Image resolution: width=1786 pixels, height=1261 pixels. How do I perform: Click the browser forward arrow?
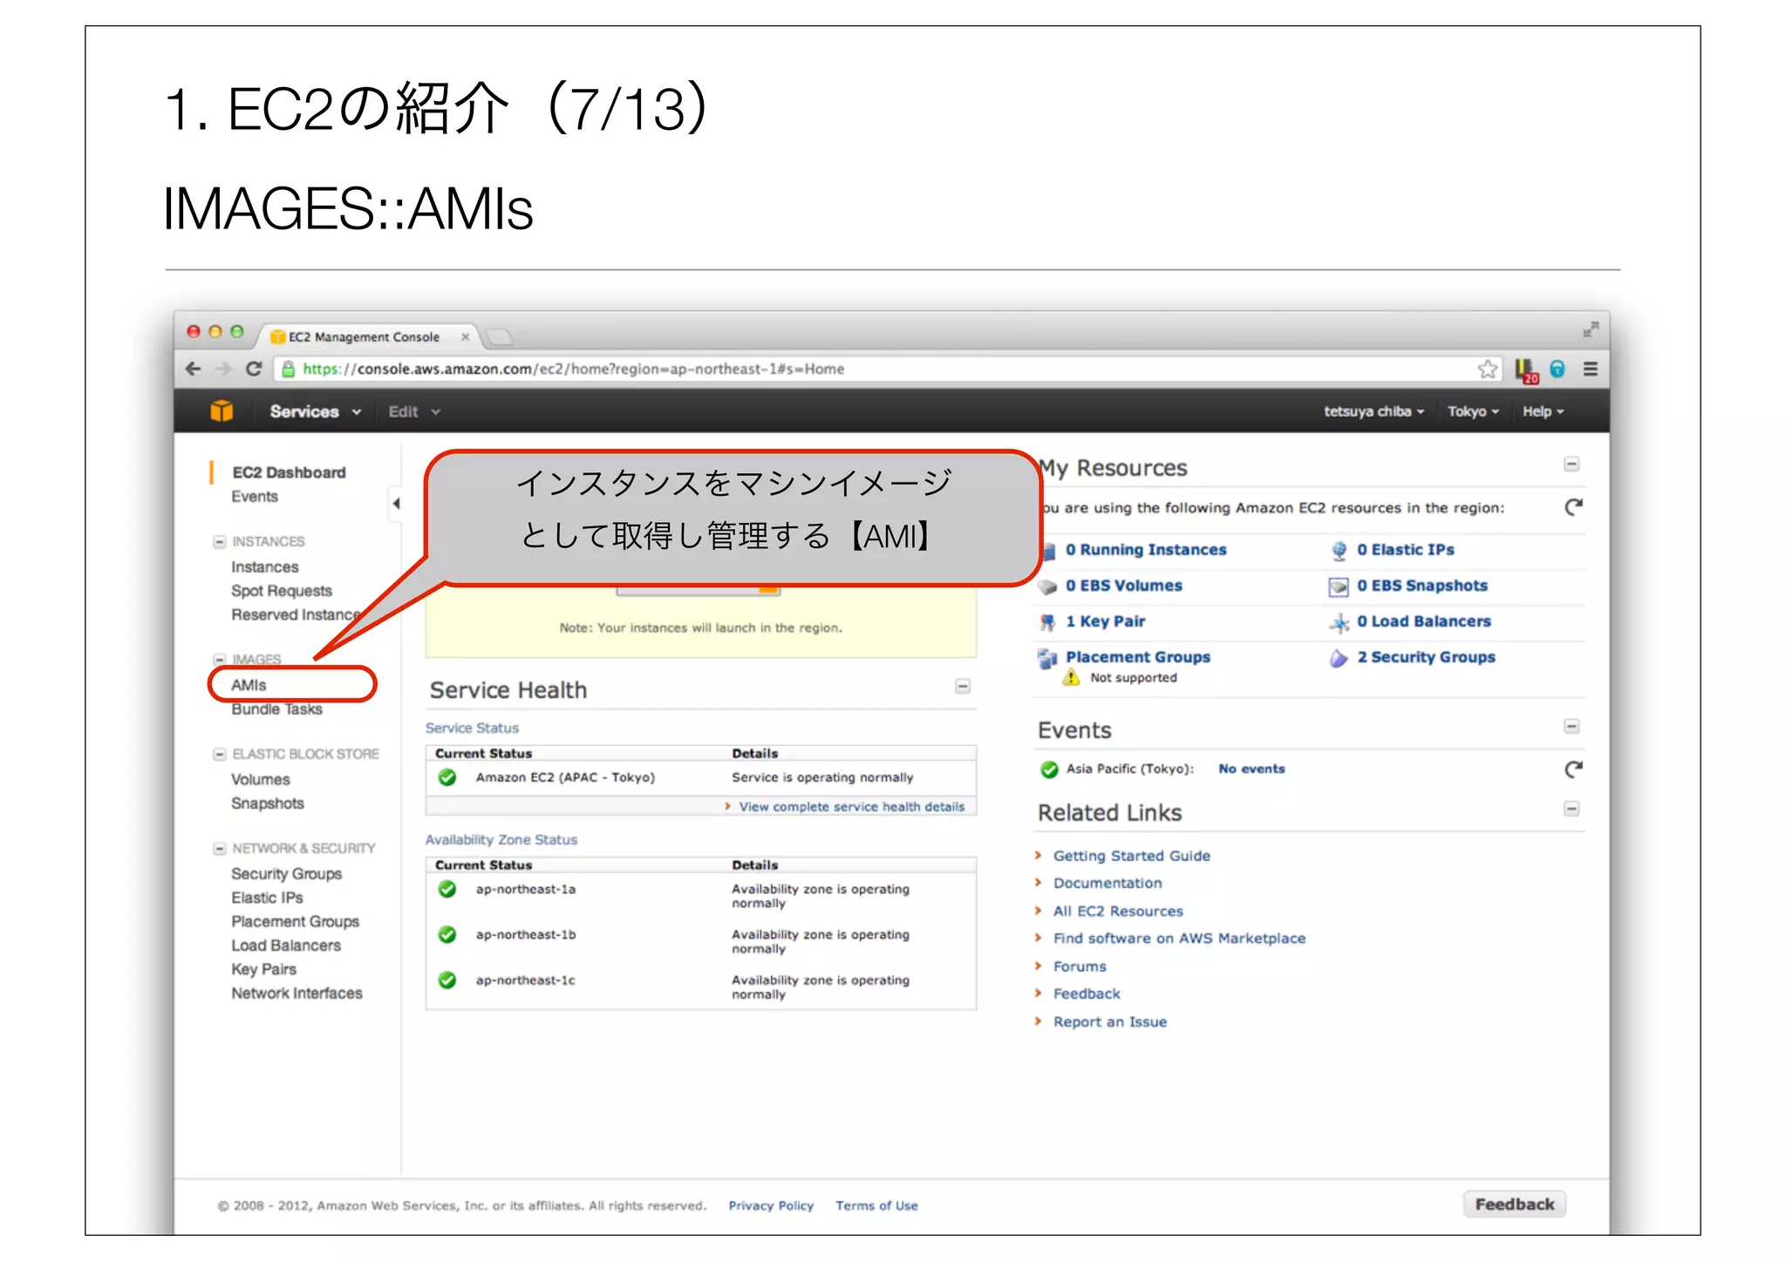click(x=223, y=369)
